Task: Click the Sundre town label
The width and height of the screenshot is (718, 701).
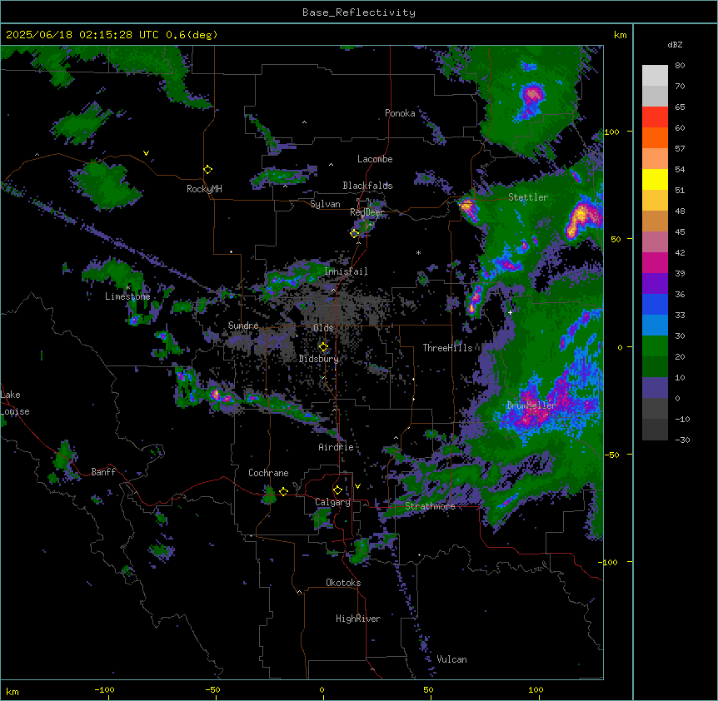Action: 243,326
